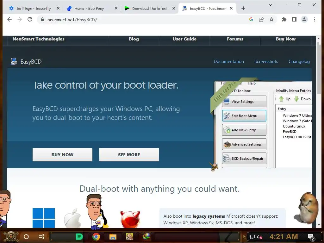Click the Google icon in address bar

(x=251, y=19)
